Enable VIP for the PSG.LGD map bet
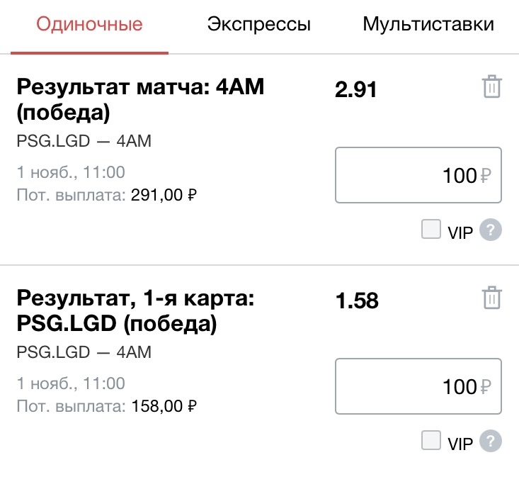The height and width of the screenshot is (477, 519). 431,440
